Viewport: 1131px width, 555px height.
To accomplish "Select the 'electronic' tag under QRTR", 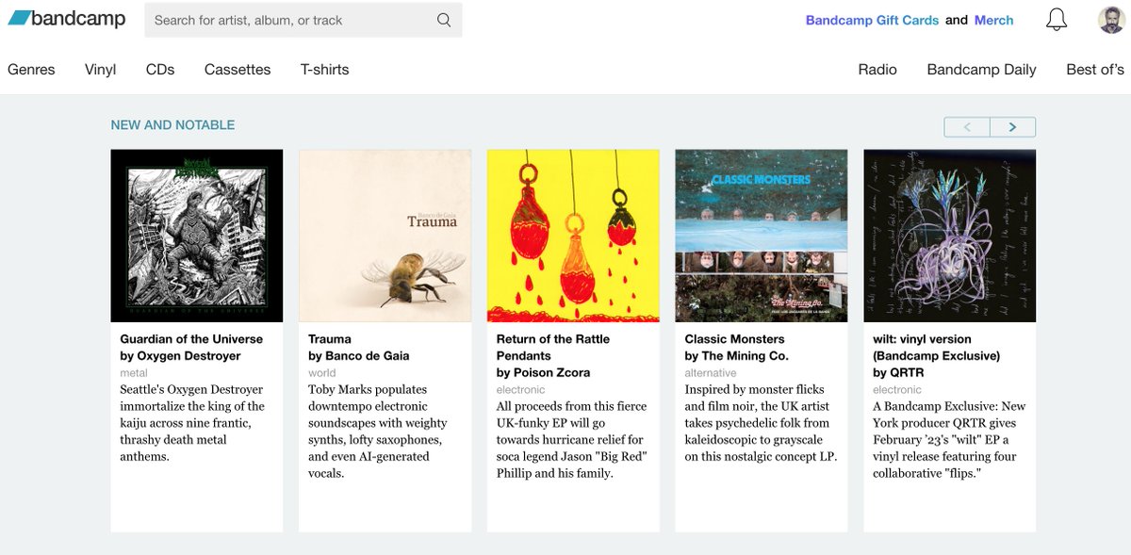I will (x=897, y=390).
